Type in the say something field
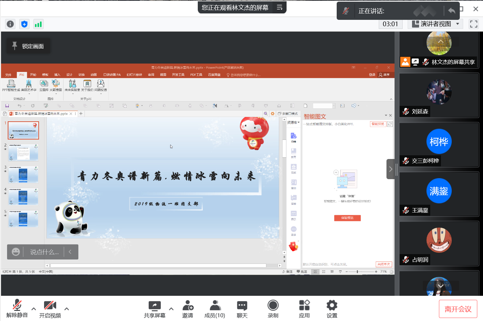This screenshot has width=483, height=321. point(44,252)
